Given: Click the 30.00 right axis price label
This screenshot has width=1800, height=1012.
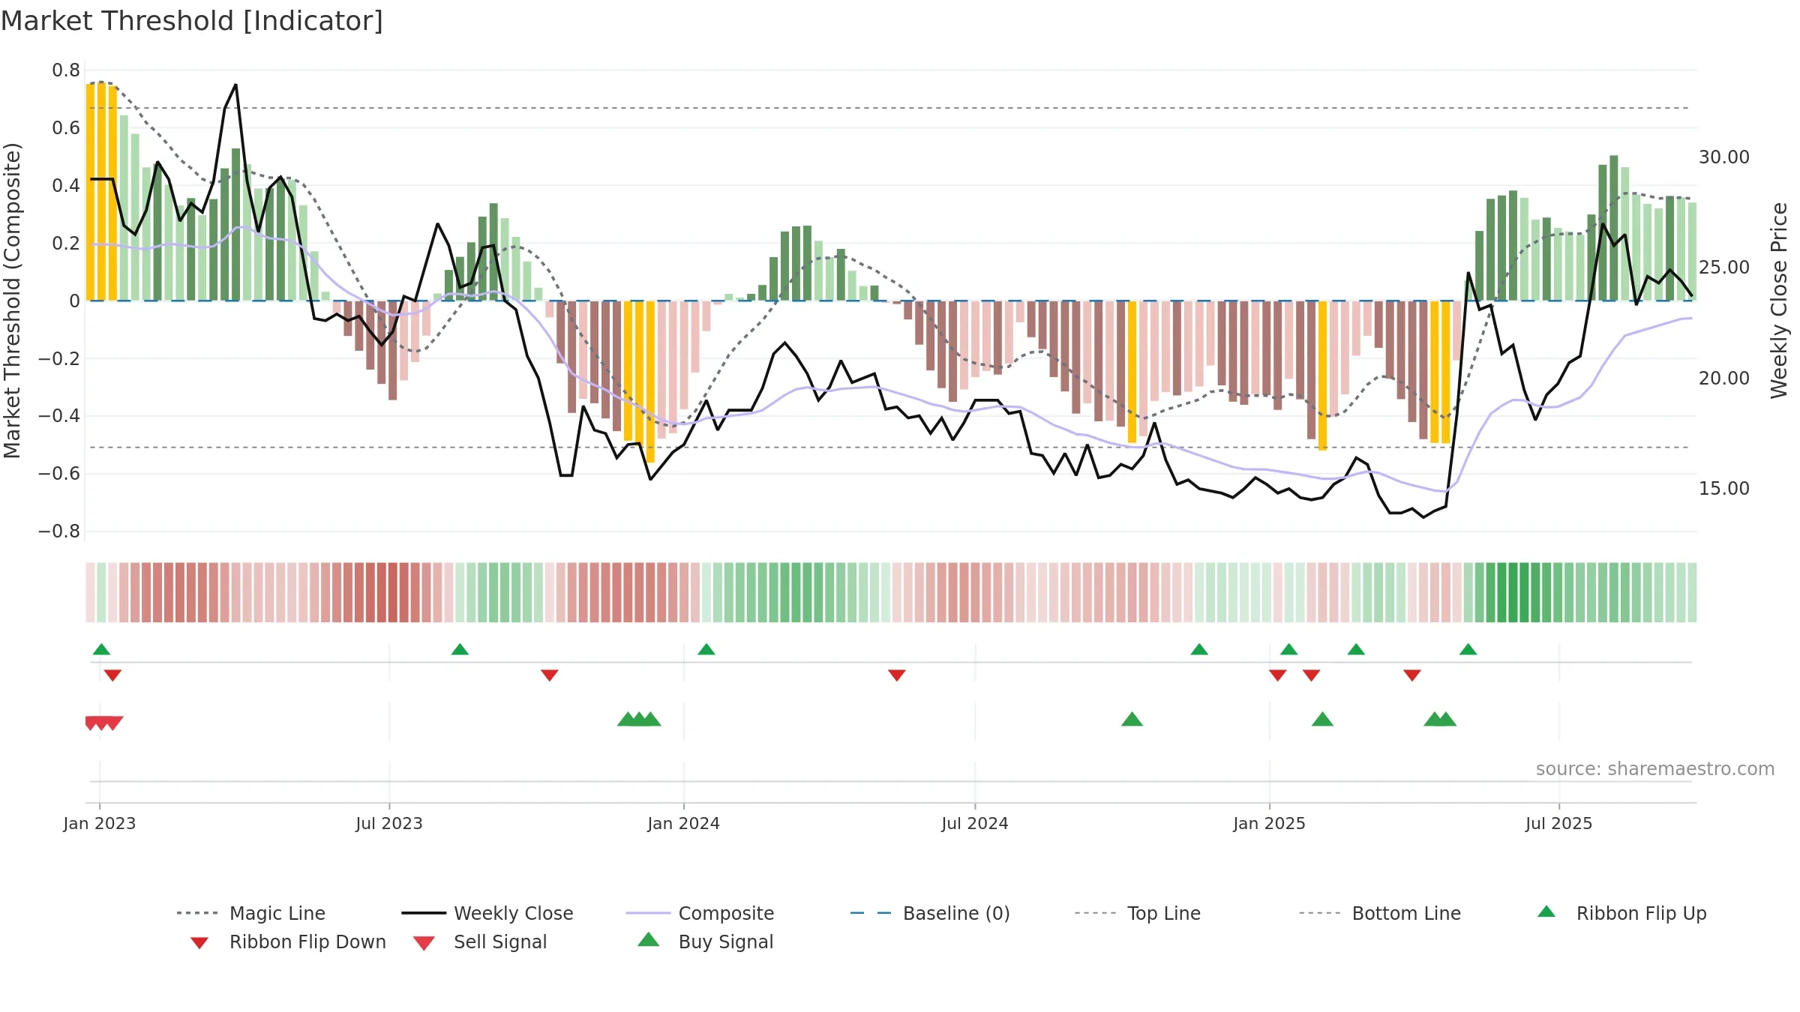Looking at the screenshot, I should click(1724, 157).
